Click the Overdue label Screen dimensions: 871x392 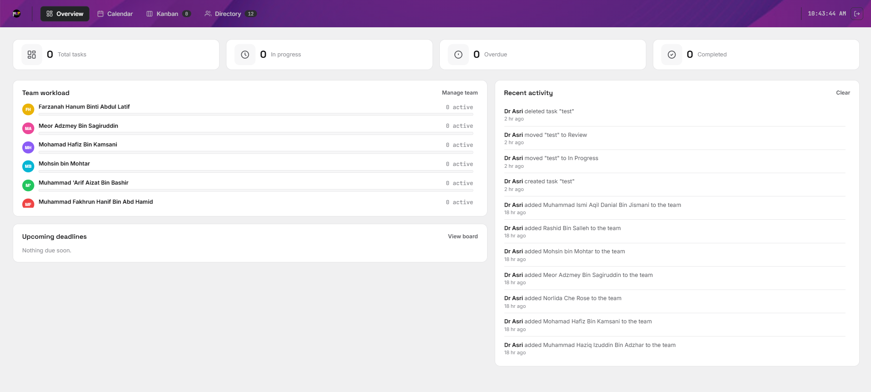495,55
